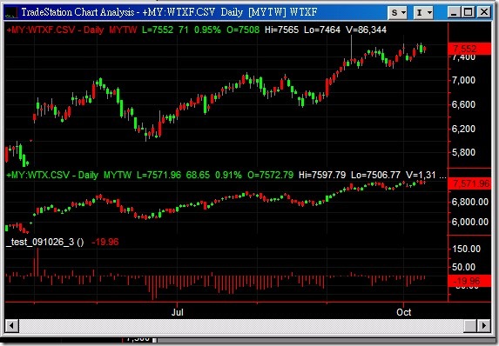499x346 pixels.
Task: Click the Jul date label
Action: pos(178,312)
